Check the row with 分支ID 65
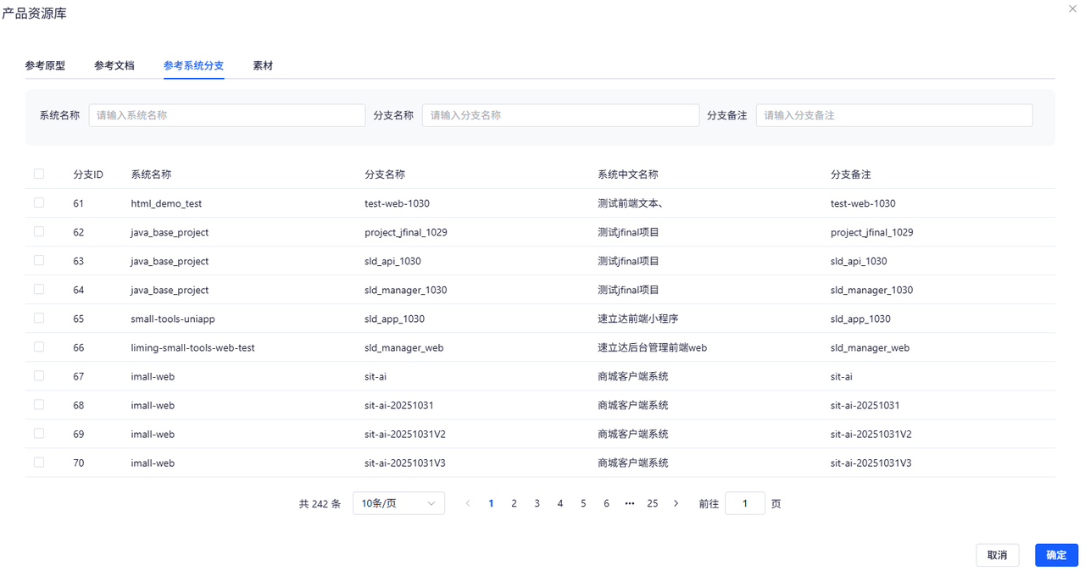The image size is (1085, 571). [39, 318]
